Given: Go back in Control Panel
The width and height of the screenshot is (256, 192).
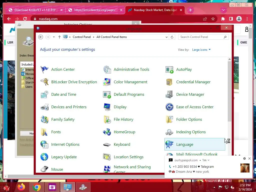Looking at the screenshot, I should point(41,37).
